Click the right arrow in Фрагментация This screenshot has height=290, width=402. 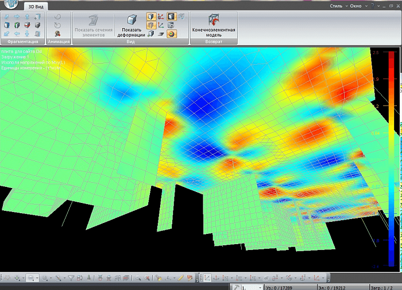click(16, 17)
